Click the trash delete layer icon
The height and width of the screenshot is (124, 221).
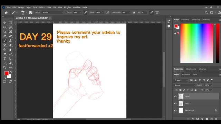pyautogui.click(x=216, y=119)
